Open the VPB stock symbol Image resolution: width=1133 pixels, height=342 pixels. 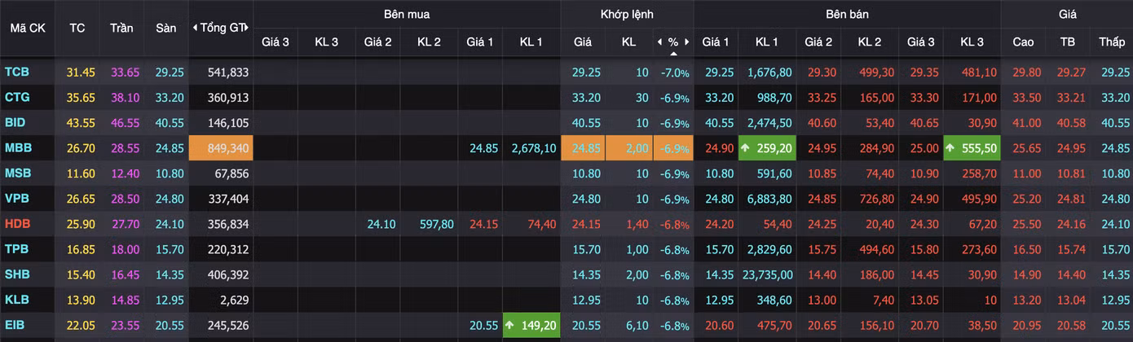(17, 199)
